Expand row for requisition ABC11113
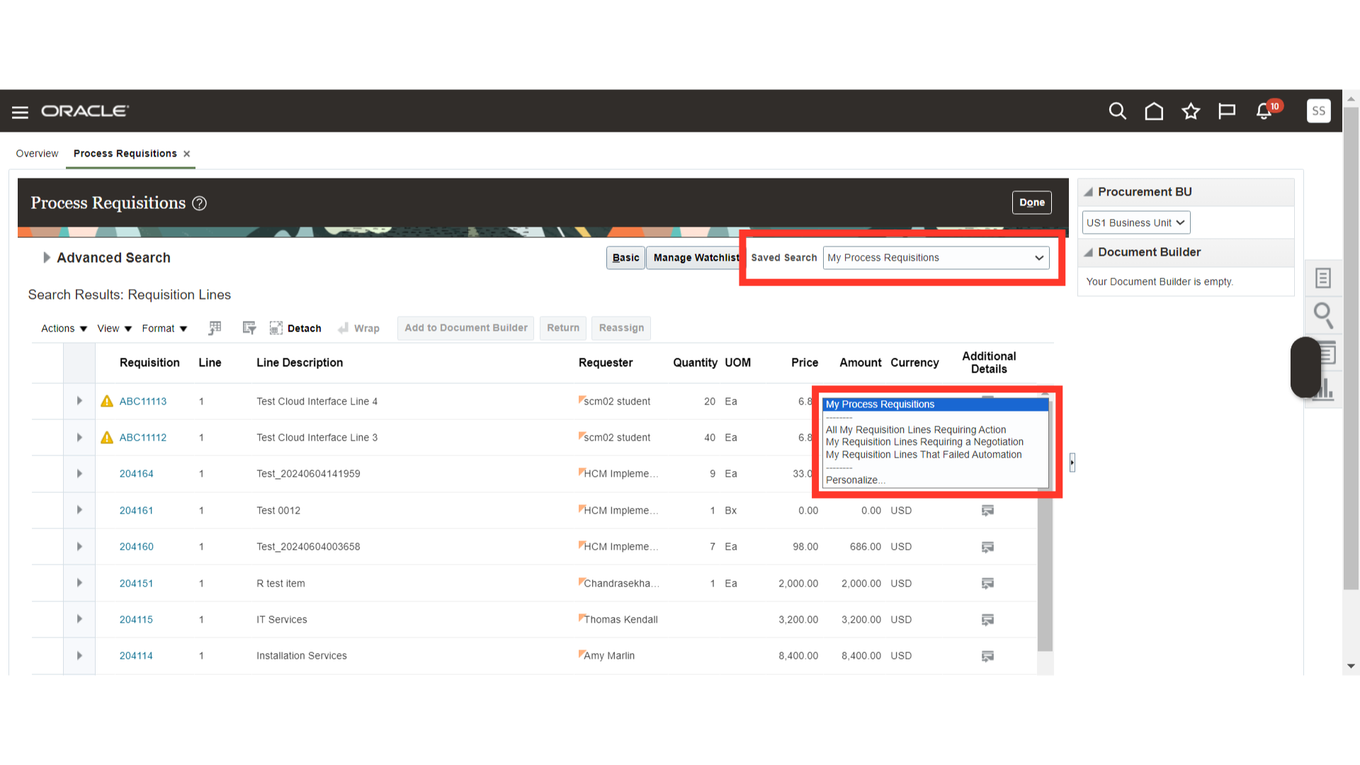This screenshot has height=765, width=1360. [x=79, y=401]
